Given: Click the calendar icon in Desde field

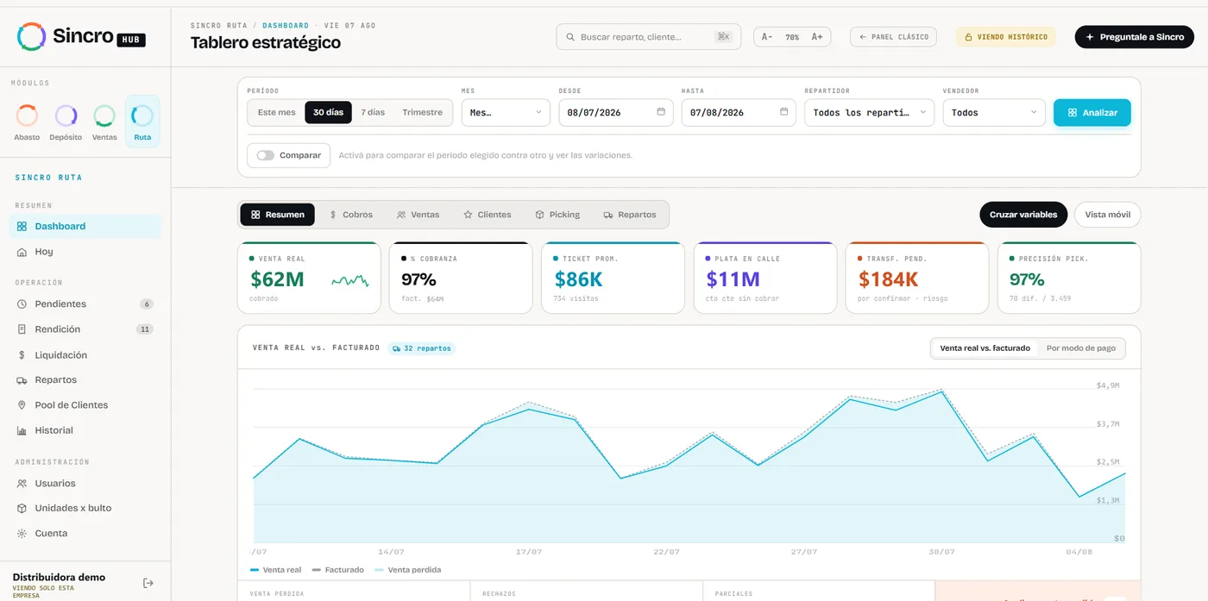Looking at the screenshot, I should (661, 112).
